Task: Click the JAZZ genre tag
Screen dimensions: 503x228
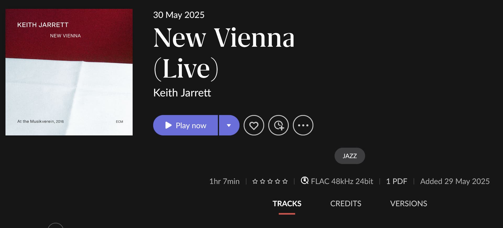Action: point(349,156)
